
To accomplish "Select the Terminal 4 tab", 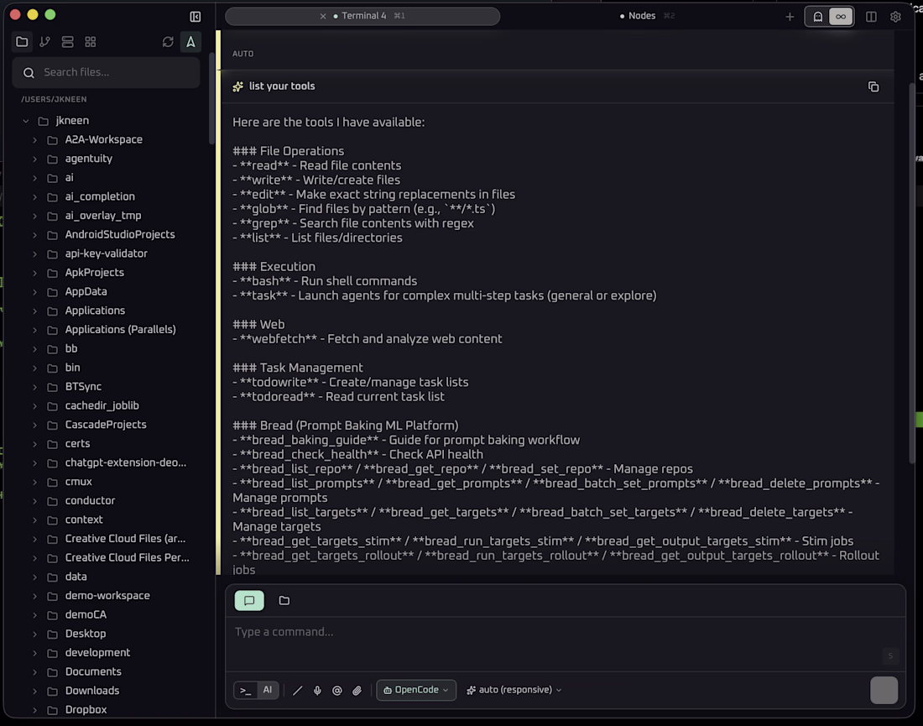I will [x=364, y=16].
